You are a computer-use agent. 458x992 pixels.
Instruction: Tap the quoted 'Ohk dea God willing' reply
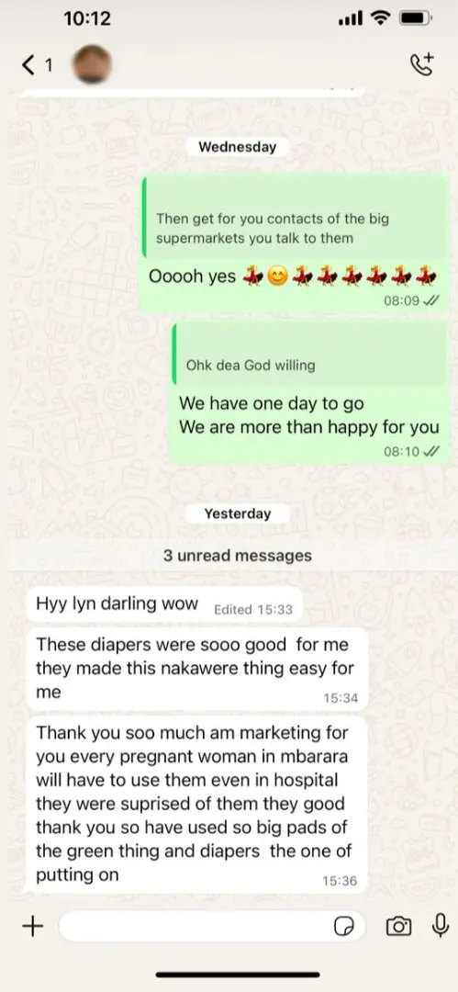point(310,353)
